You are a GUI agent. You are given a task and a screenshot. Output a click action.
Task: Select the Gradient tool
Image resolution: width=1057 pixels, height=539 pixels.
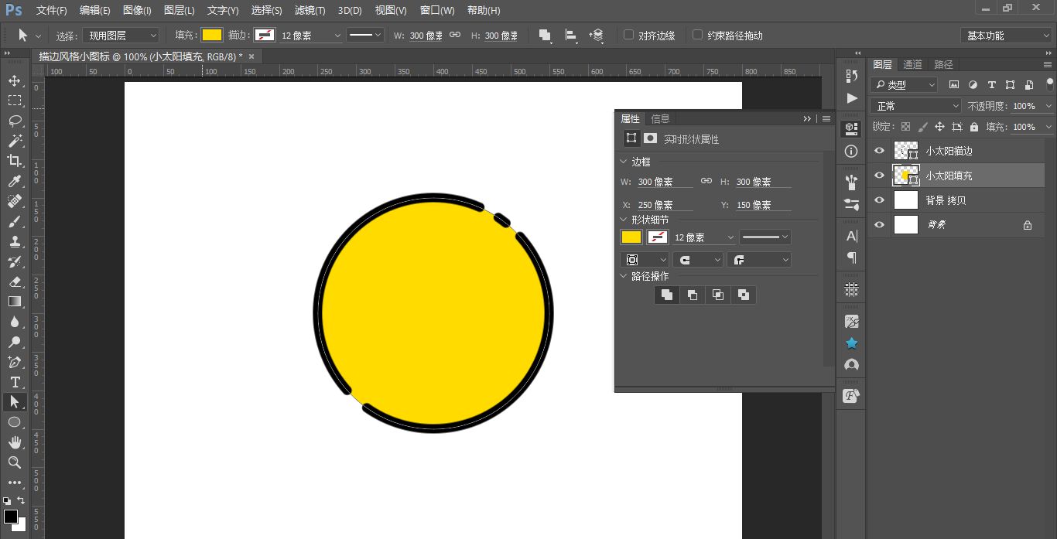coord(14,302)
